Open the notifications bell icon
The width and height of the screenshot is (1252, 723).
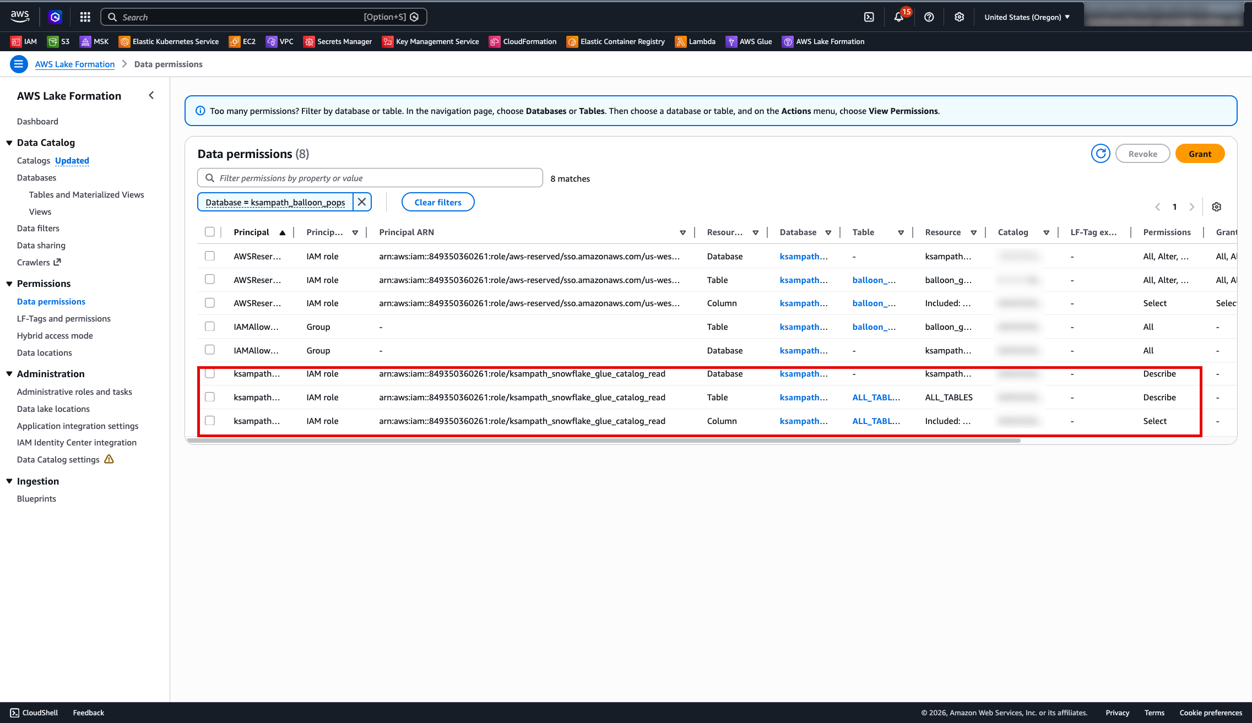[899, 17]
